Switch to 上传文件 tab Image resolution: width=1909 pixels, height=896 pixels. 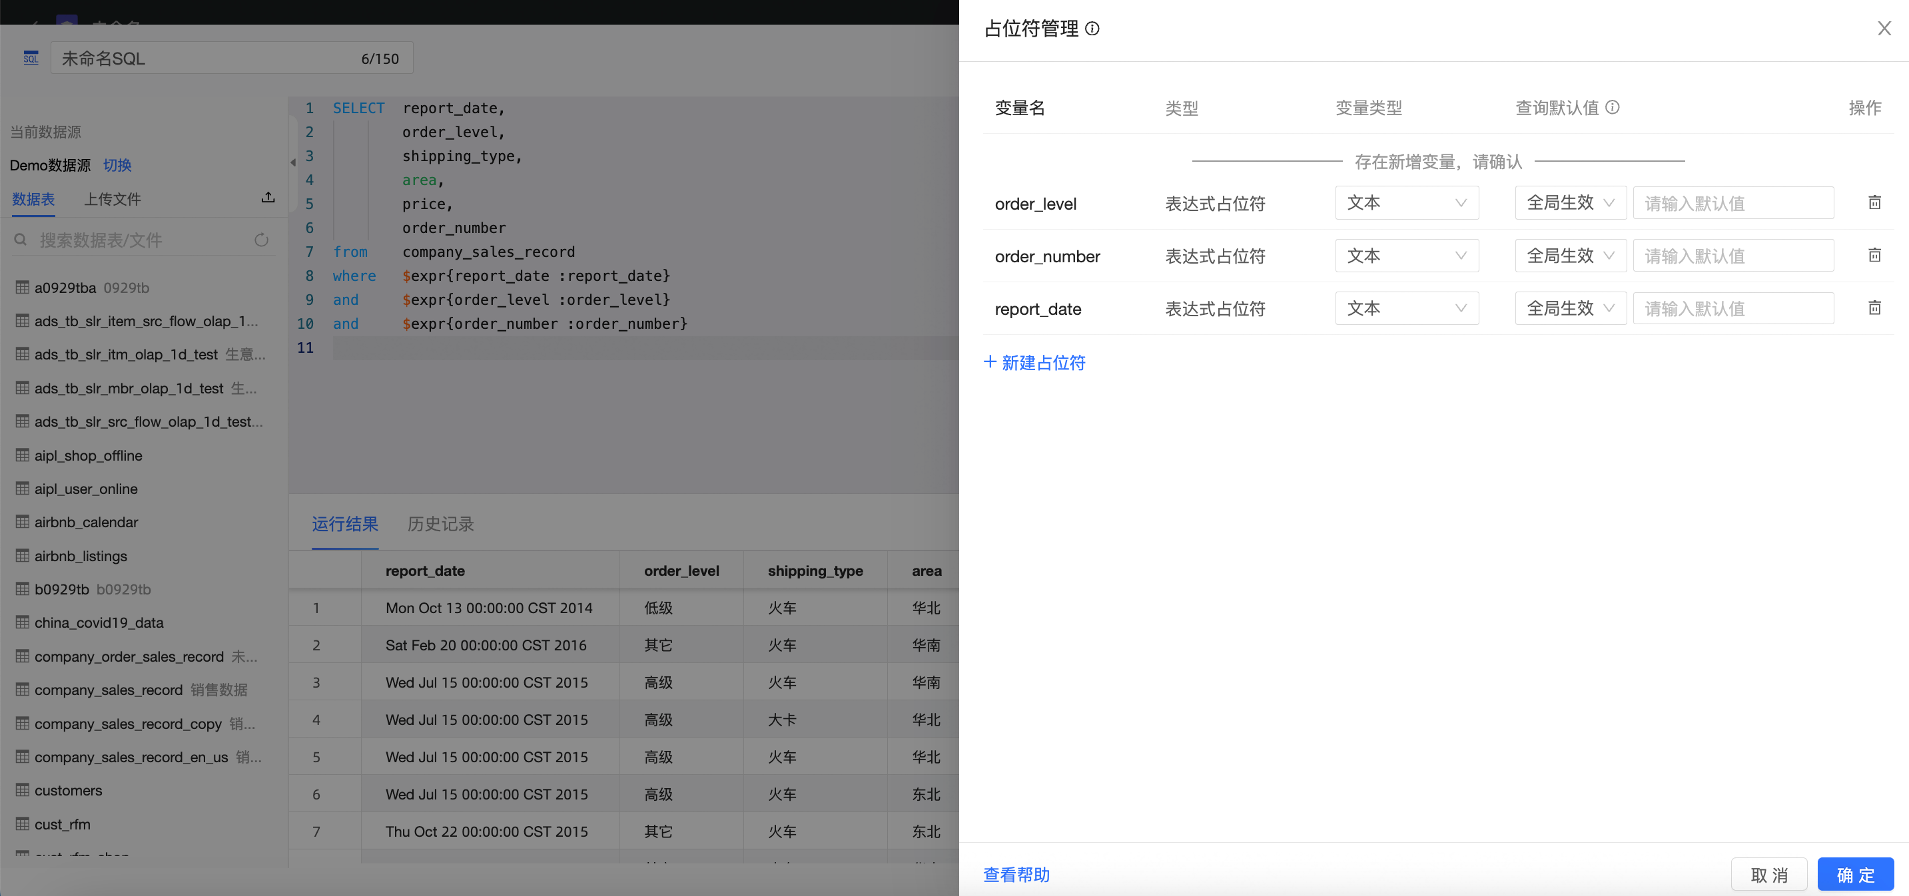click(113, 199)
